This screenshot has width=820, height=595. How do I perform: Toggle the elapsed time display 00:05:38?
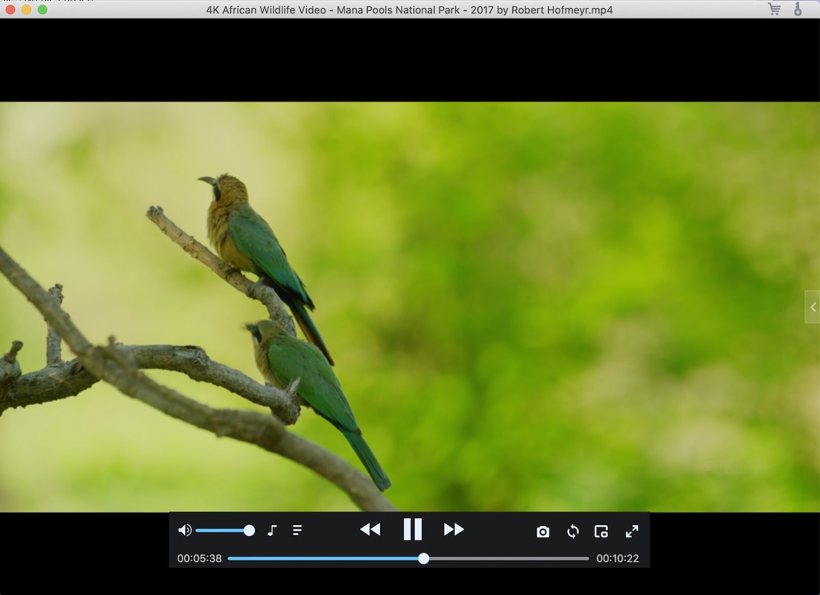click(200, 559)
